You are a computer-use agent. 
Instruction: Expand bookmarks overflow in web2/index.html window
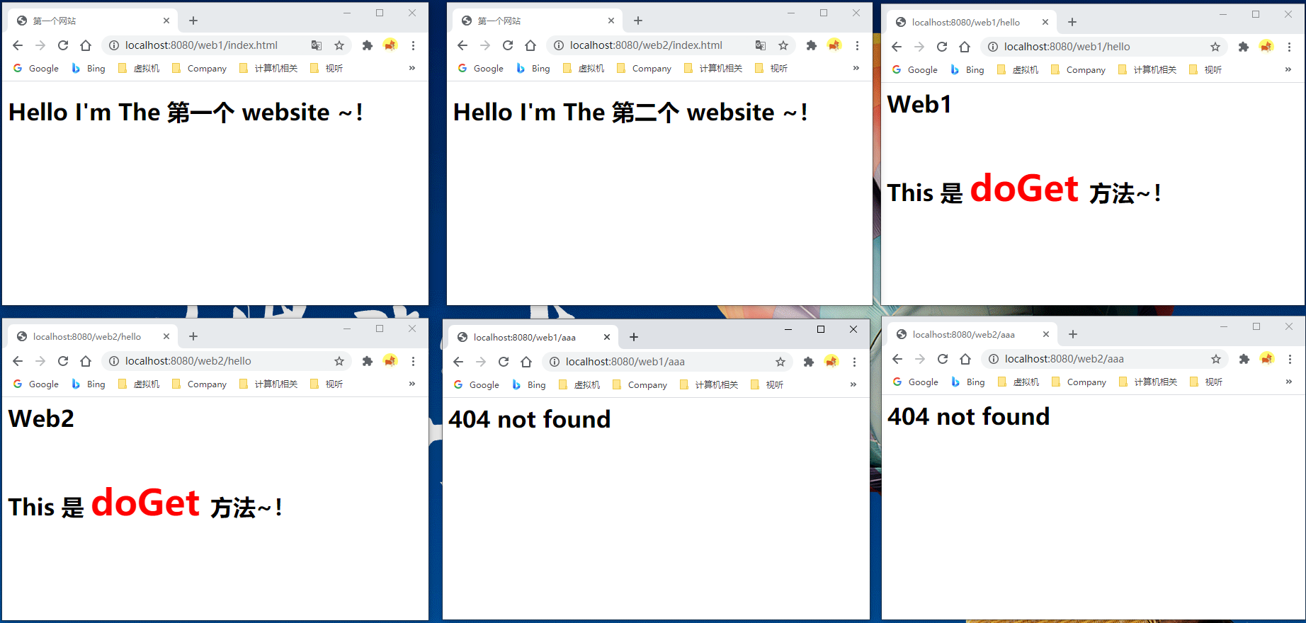tap(856, 68)
